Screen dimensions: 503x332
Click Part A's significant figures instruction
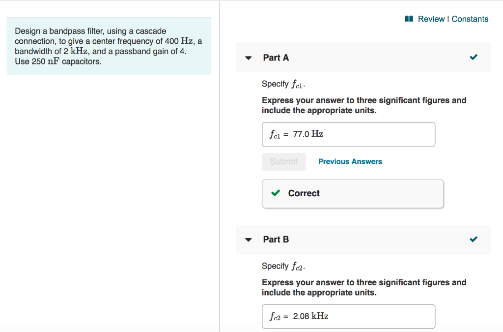pyautogui.click(x=364, y=105)
